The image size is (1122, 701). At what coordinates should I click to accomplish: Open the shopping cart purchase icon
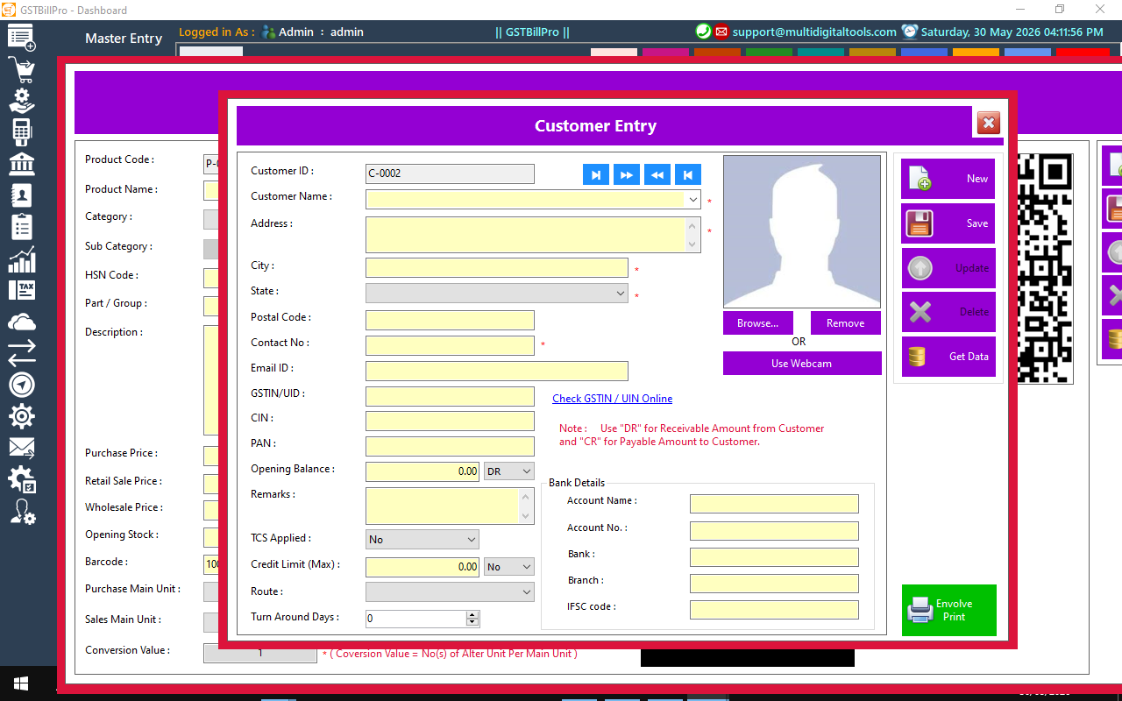click(22, 70)
